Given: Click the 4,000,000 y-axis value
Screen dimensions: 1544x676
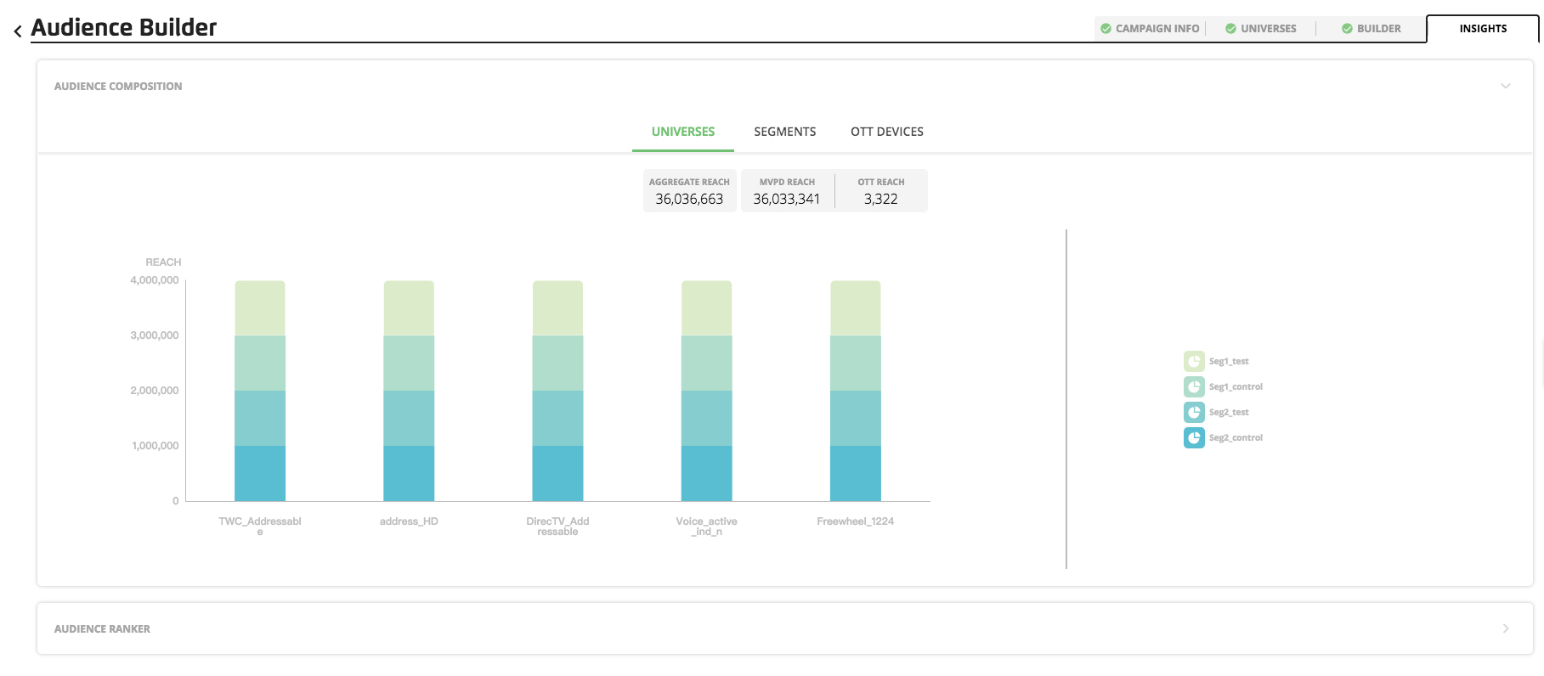Looking at the screenshot, I should 155,280.
